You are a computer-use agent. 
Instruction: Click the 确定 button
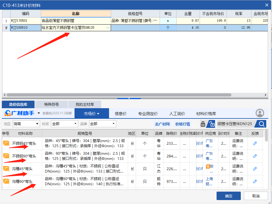click(228, 196)
